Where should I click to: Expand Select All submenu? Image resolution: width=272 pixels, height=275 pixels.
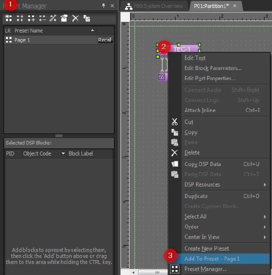point(219,216)
